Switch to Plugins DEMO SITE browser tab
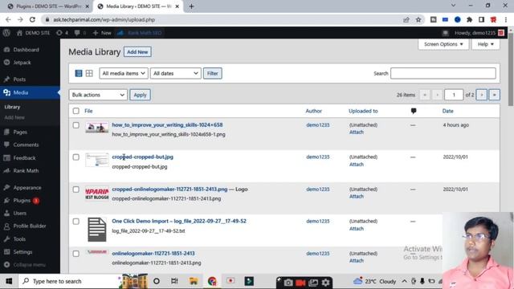514x289 pixels. click(x=47, y=6)
